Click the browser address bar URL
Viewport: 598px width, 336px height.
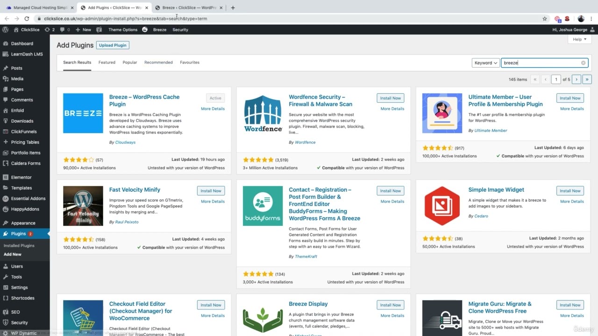pyautogui.click(x=126, y=19)
